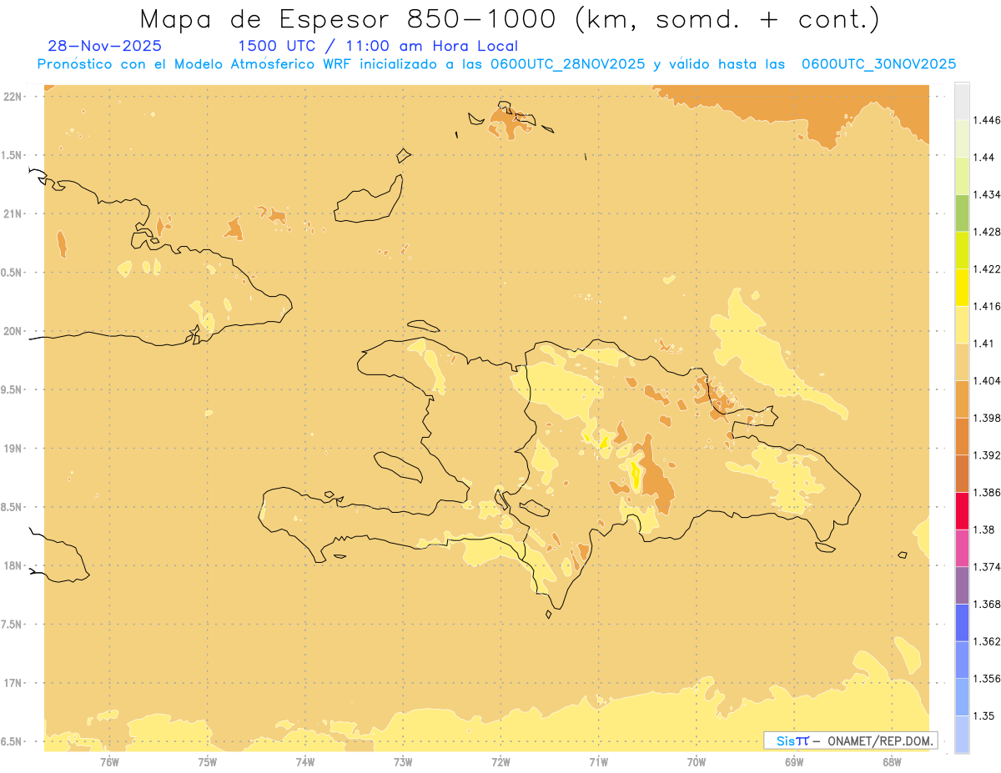
Task: Click the '76W' longitude label
Action: tap(109, 762)
